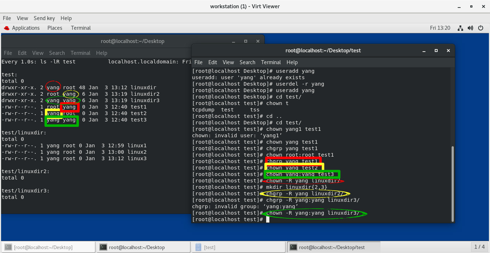Click the network status icon

pyautogui.click(x=461, y=28)
